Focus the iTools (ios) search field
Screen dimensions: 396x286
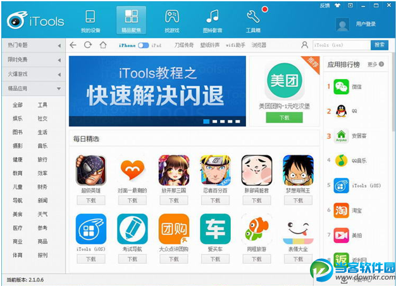(x=342, y=45)
